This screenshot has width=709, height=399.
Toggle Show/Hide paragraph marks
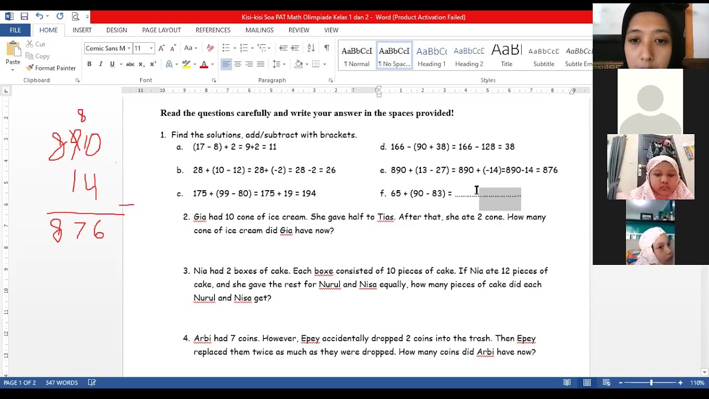[327, 48]
